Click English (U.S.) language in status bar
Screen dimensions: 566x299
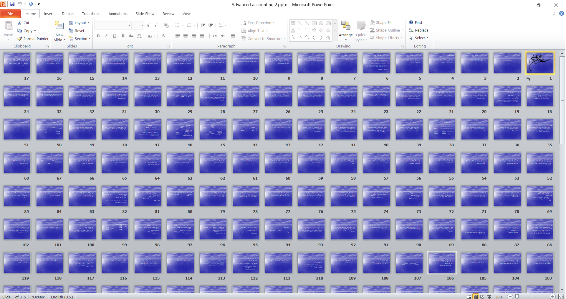tap(62, 297)
